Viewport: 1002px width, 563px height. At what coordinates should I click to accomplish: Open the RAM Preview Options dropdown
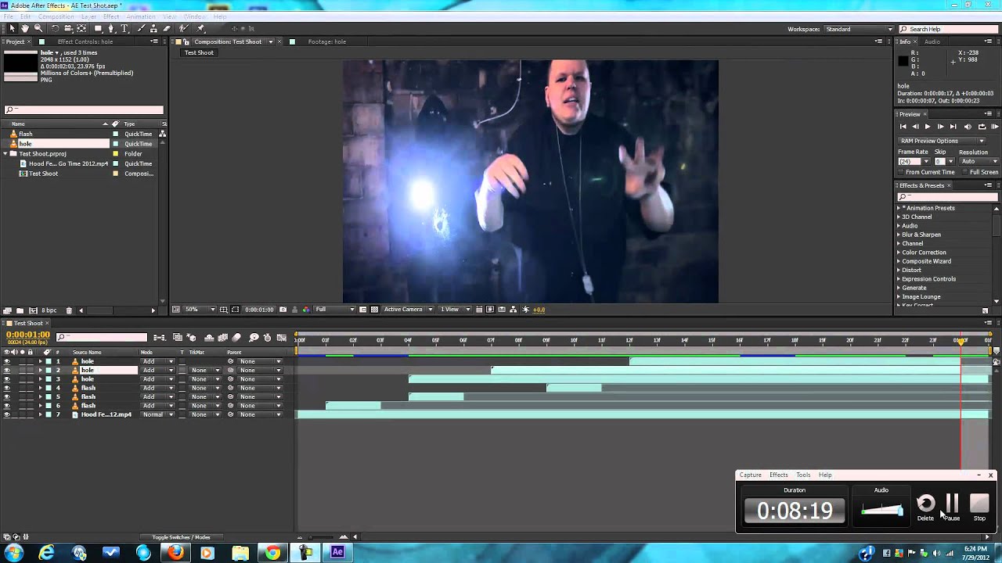coord(942,141)
